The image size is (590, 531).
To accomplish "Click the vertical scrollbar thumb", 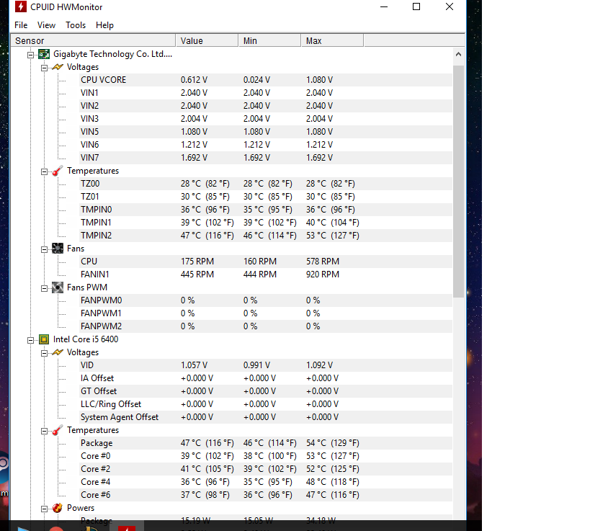I will (458, 182).
